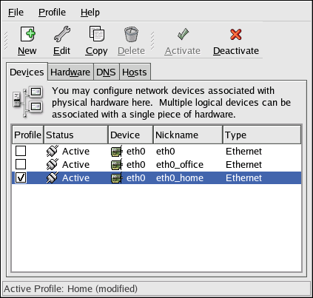
Task: Click the Activate green checkmark icon
Action: 183,34
